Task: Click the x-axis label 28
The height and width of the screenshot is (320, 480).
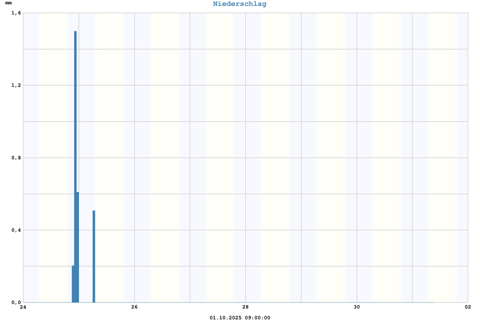Action: click(245, 307)
